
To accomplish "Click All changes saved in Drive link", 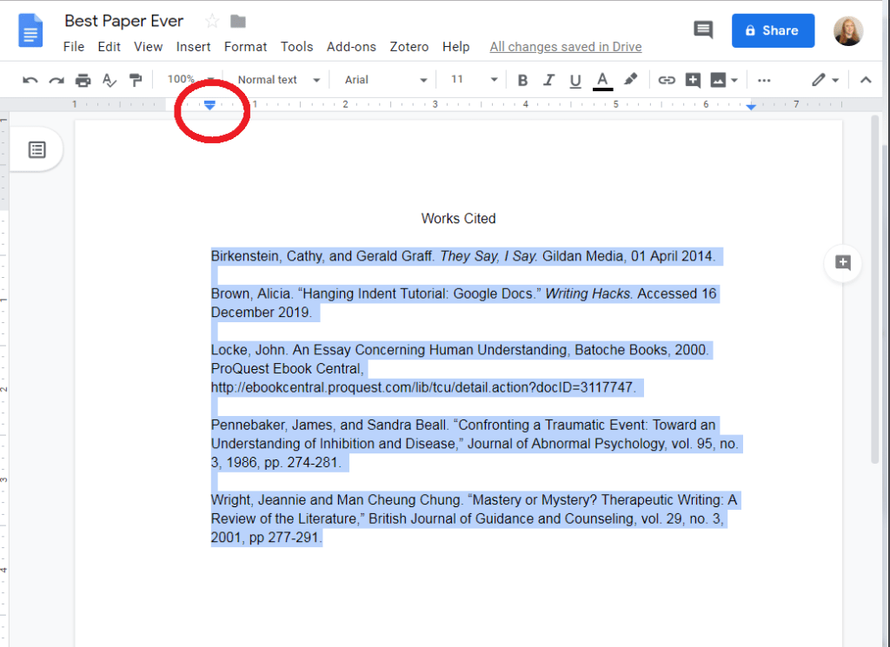I will click(565, 47).
